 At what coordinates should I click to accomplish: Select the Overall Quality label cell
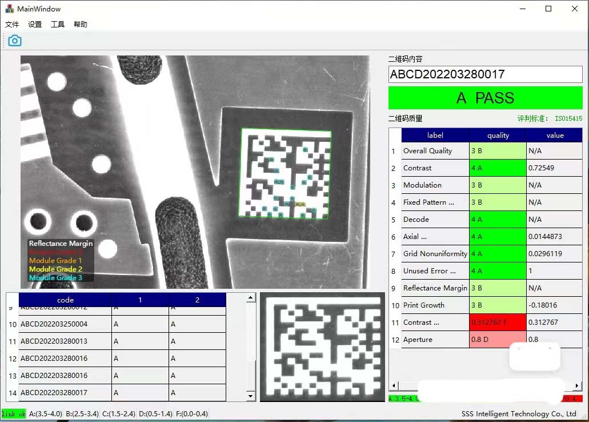pyautogui.click(x=435, y=151)
